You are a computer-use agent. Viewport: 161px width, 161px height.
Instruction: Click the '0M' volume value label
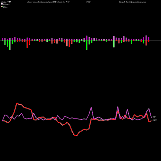(154, 117)
